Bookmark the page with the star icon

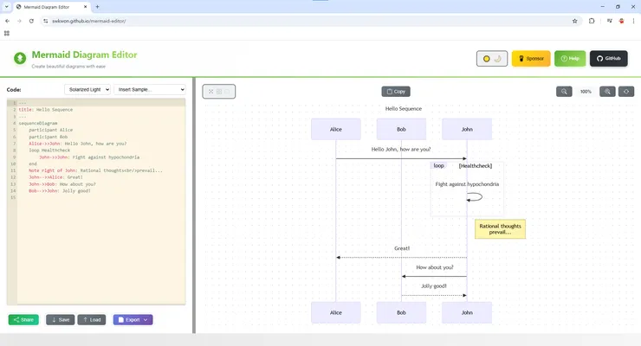pos(575,21)
